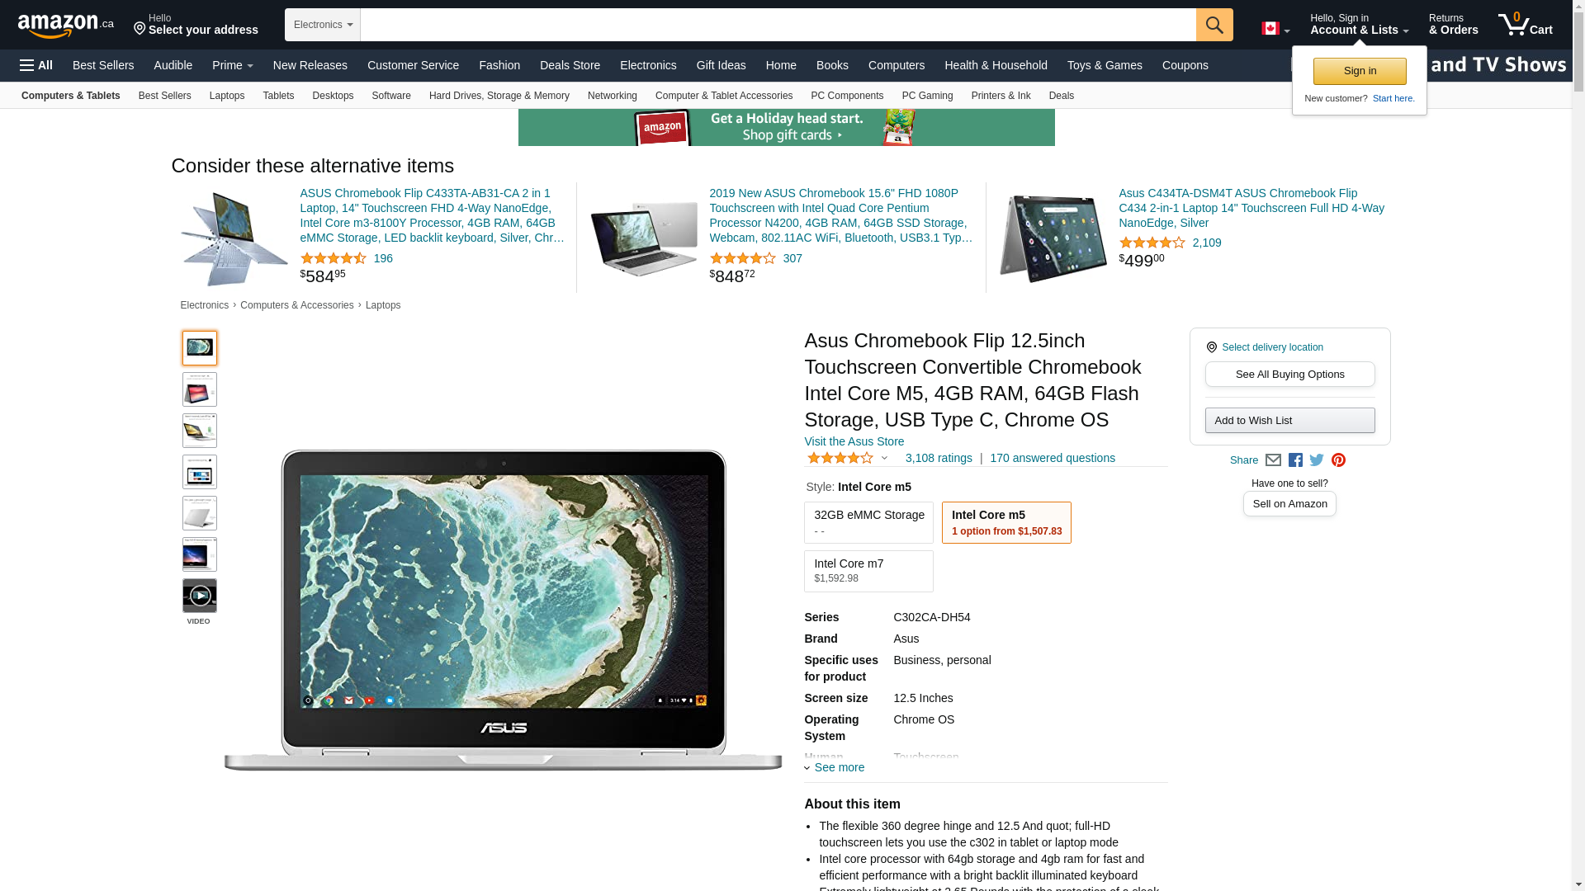Click into the Amazon search field
The height and width of the screenshot is (891, 1585).
[778, 25]
